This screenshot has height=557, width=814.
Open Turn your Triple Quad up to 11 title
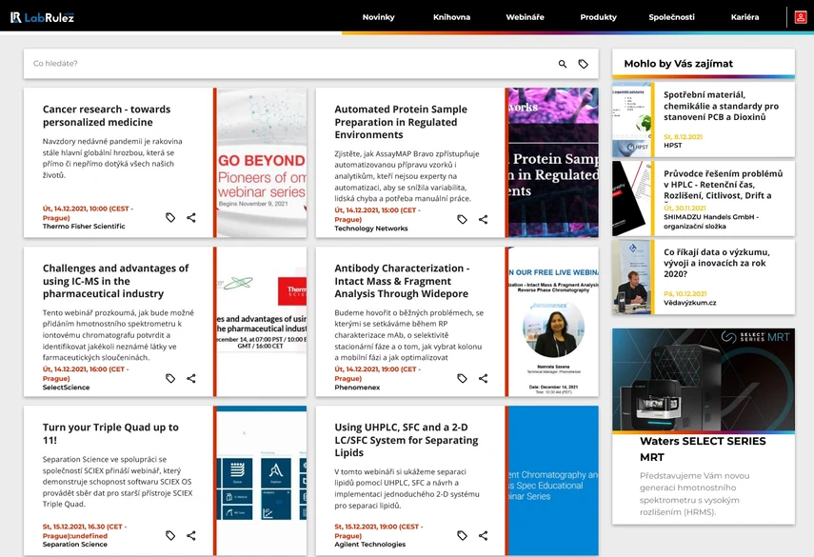point(110,433)
